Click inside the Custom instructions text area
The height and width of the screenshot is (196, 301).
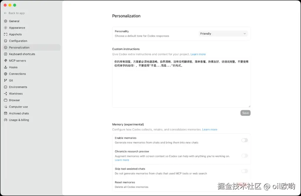(181, 83)
